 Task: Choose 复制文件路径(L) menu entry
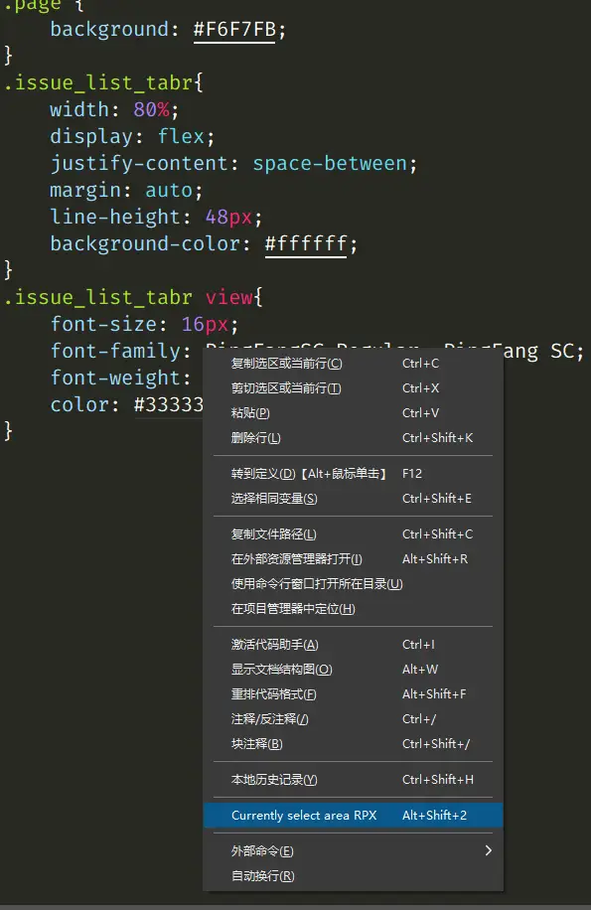click(353, 533)
